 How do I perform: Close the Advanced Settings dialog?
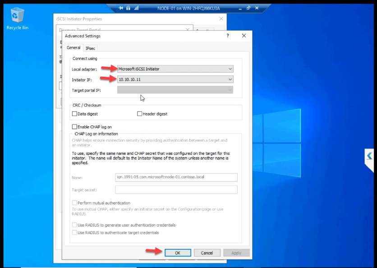[244, 36]
